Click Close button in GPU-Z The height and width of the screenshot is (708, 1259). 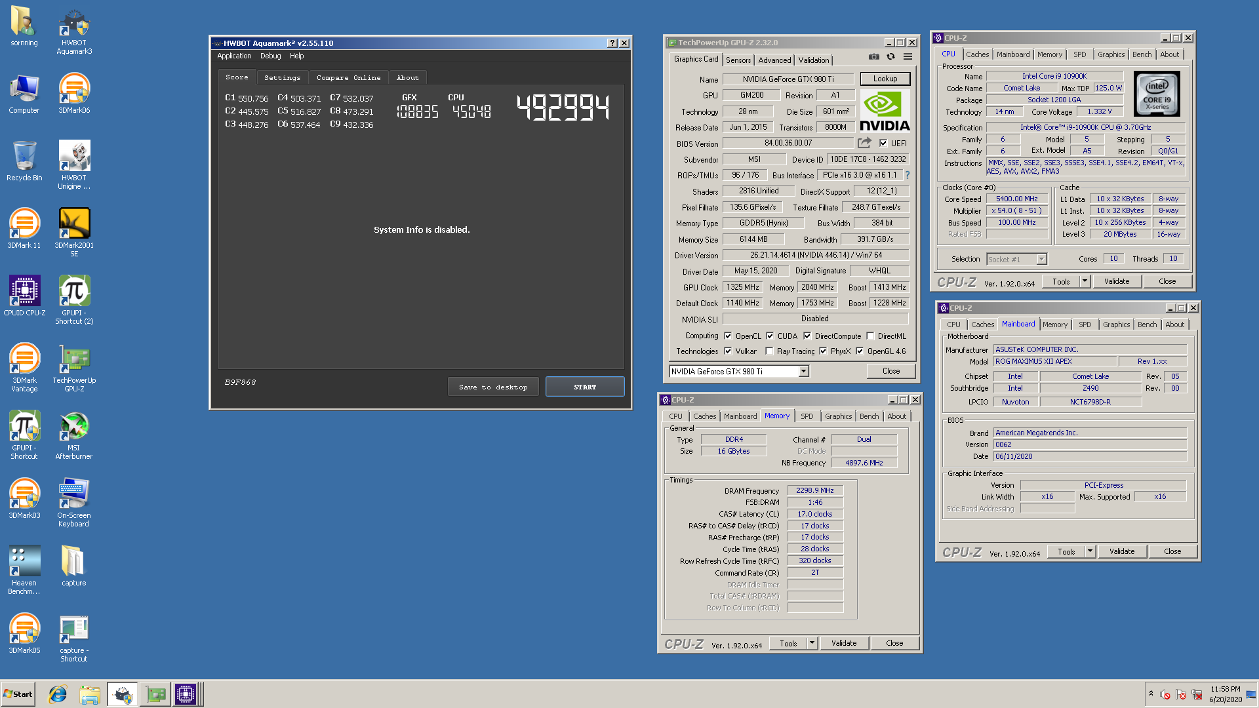[x=890, y=371]
